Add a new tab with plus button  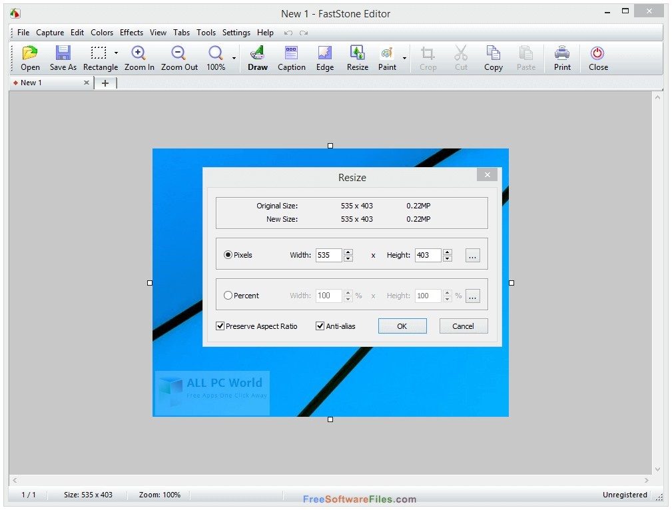(x=105, y=83)
